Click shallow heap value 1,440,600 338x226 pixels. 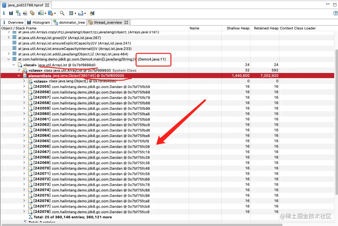(x=241, y=76)
